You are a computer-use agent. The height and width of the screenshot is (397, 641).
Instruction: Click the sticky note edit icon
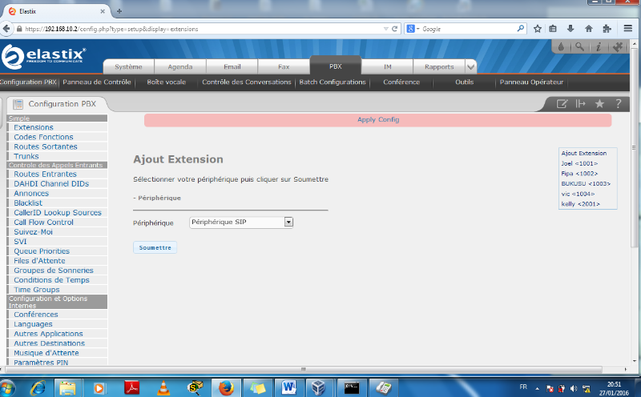click(x=562, y=104)
